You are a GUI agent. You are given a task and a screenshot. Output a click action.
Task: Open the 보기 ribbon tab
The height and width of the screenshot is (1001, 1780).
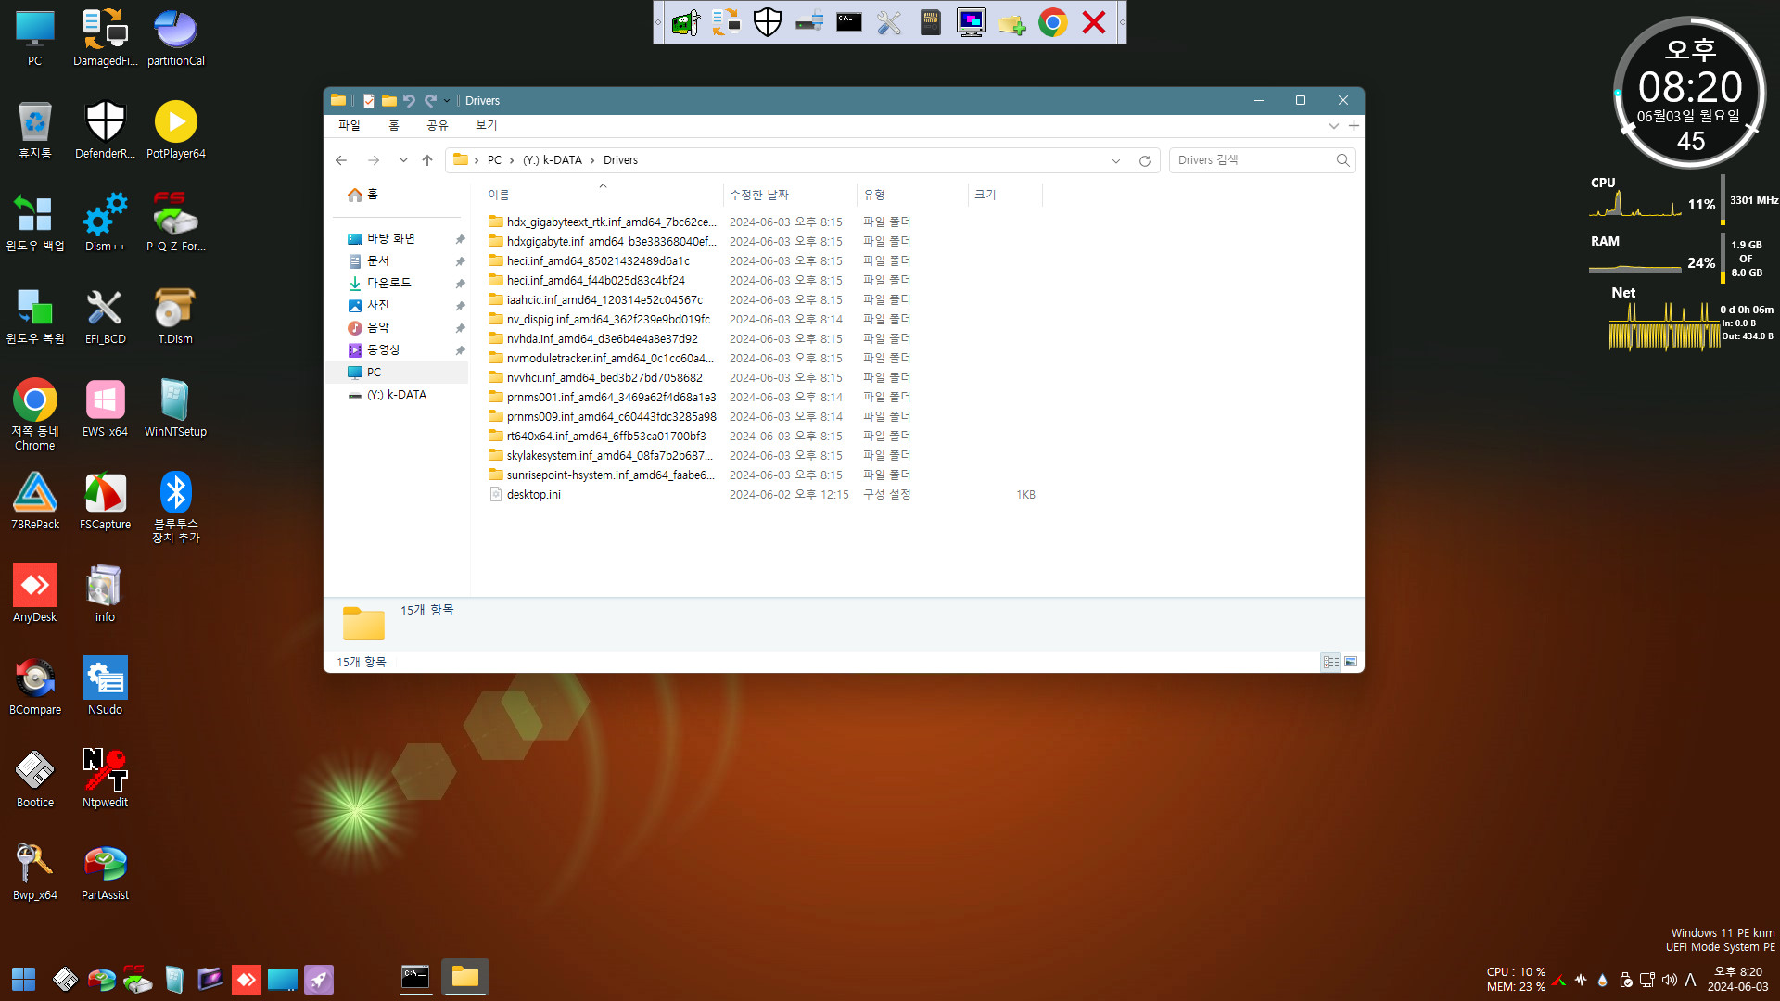[x=486, y=126]
